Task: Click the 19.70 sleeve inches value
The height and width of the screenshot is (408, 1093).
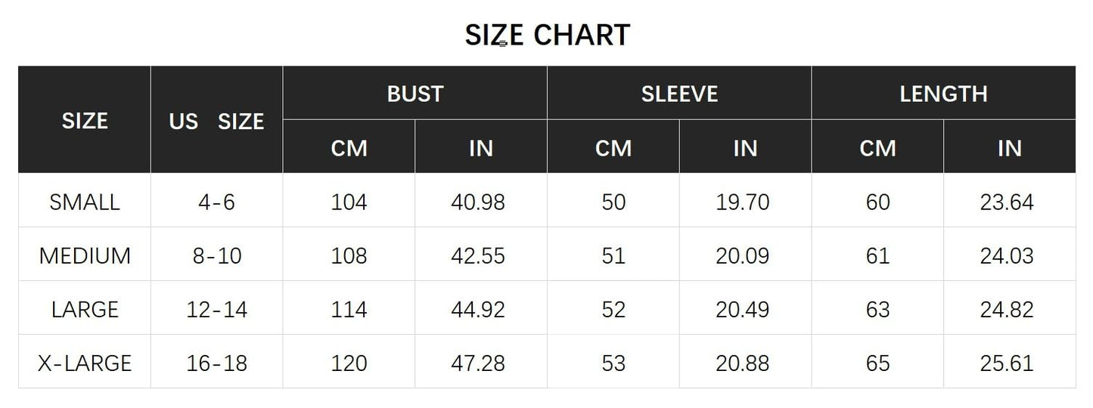Action: tap(742, 202)
